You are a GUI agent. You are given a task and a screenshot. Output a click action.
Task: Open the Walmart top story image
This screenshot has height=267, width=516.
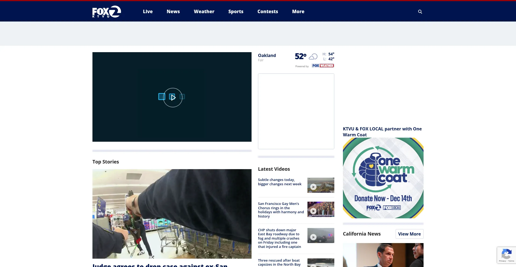(172, 214)
